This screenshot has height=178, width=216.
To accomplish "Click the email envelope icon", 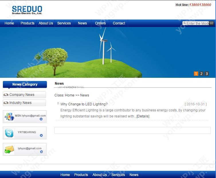I will [9, 149].
